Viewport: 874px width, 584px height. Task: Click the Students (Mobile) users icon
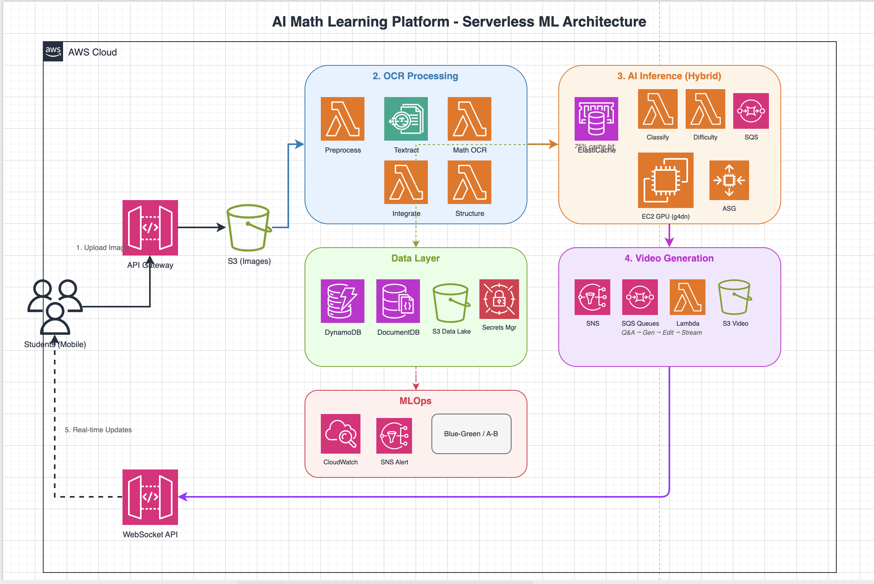click(x=55, y=307)
